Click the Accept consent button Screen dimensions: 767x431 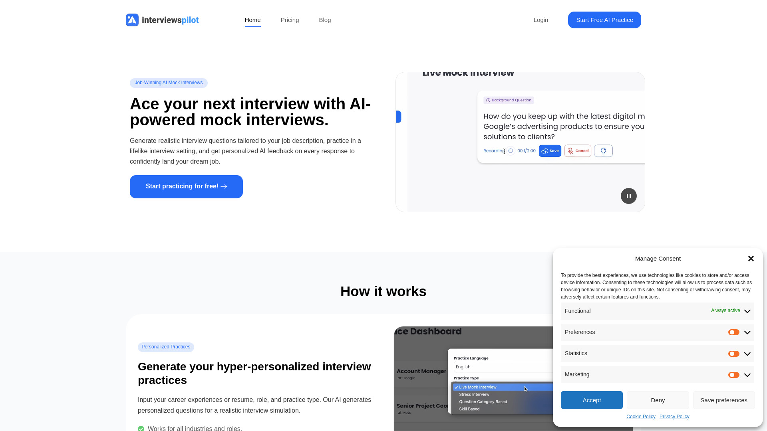click(592, 400)
